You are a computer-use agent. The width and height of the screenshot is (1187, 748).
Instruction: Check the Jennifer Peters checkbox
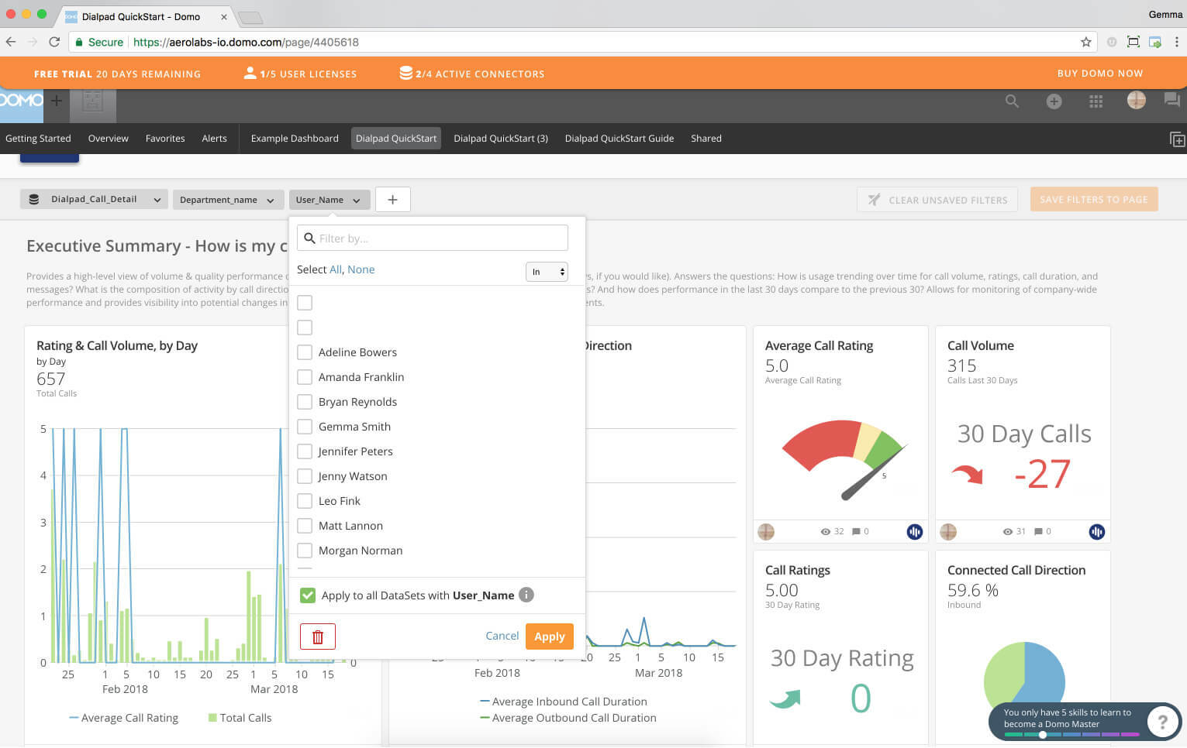(305, 451)
